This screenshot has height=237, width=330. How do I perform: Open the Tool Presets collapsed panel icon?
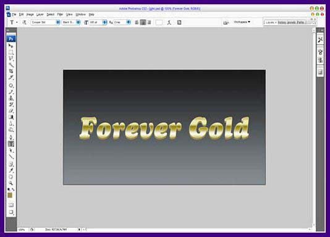coord(320,39)
